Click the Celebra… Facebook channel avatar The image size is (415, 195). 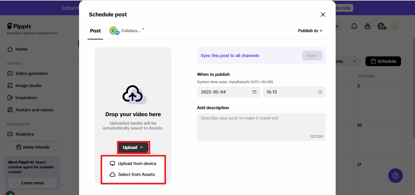point(114,31)
